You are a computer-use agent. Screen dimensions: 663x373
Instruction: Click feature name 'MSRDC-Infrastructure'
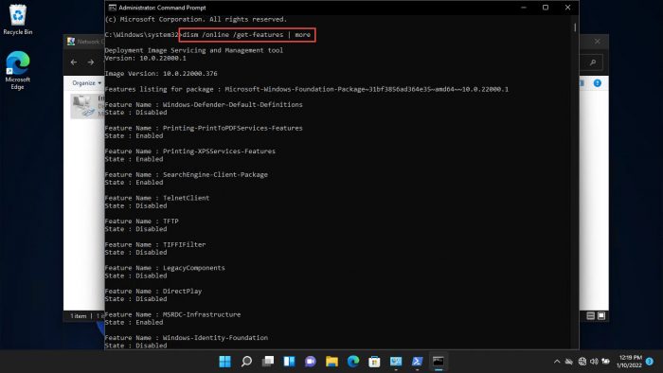202,314
